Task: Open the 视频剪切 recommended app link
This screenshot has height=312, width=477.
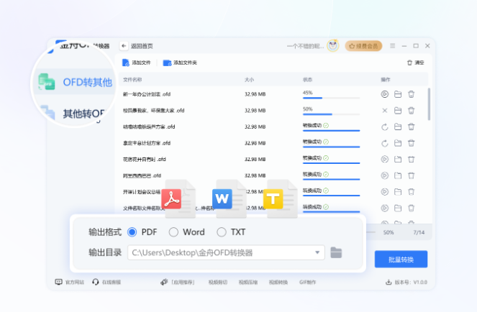Action: pos(218,283)
